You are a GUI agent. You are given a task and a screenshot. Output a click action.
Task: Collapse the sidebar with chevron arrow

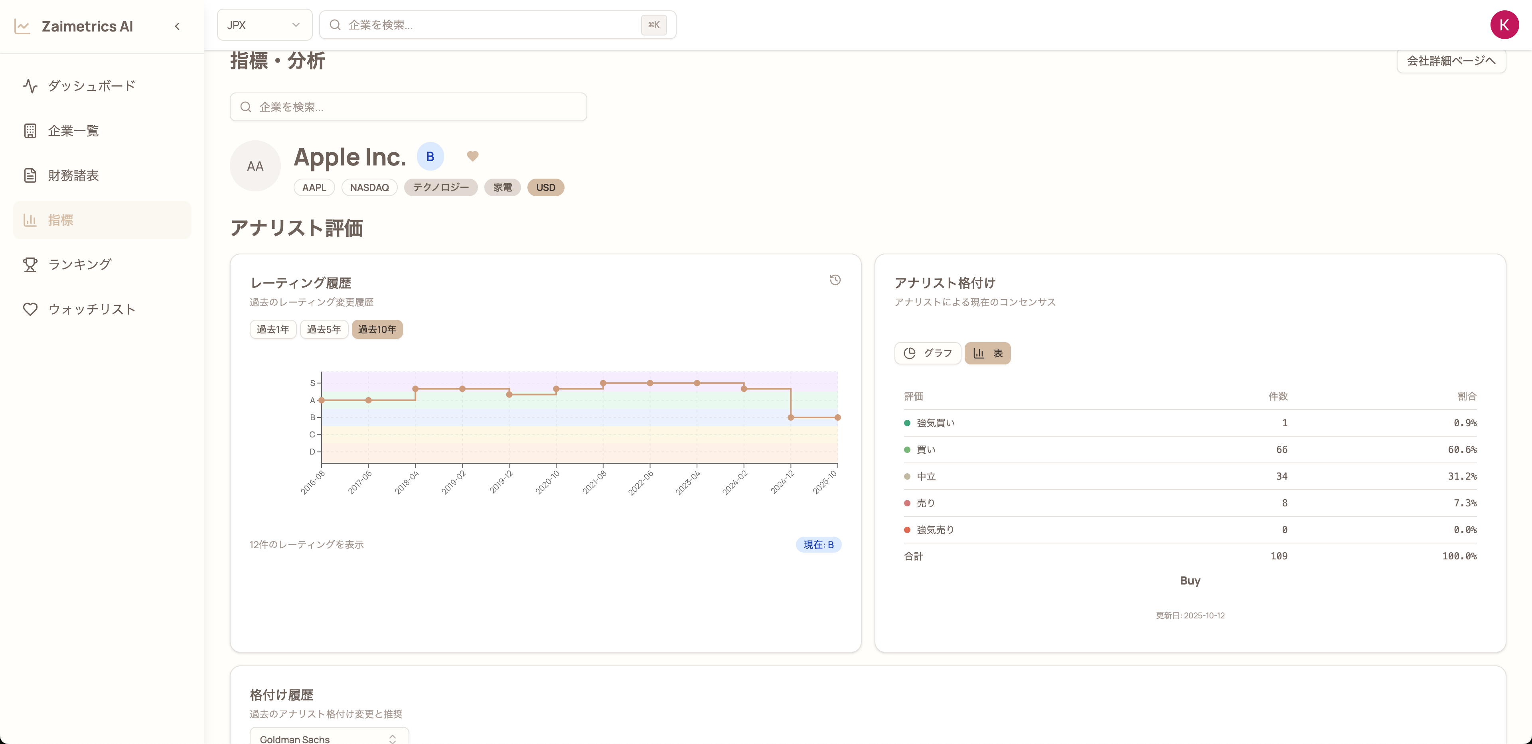177,26
